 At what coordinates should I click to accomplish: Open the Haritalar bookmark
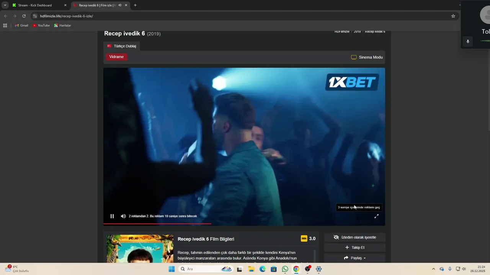coord(62,26)
